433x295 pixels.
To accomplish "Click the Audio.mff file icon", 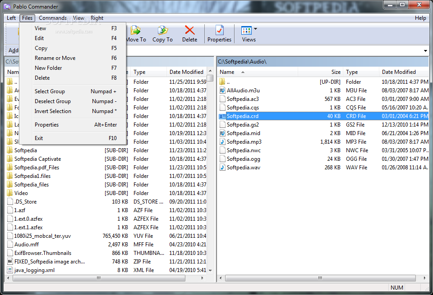I will (x=10, y=244).
